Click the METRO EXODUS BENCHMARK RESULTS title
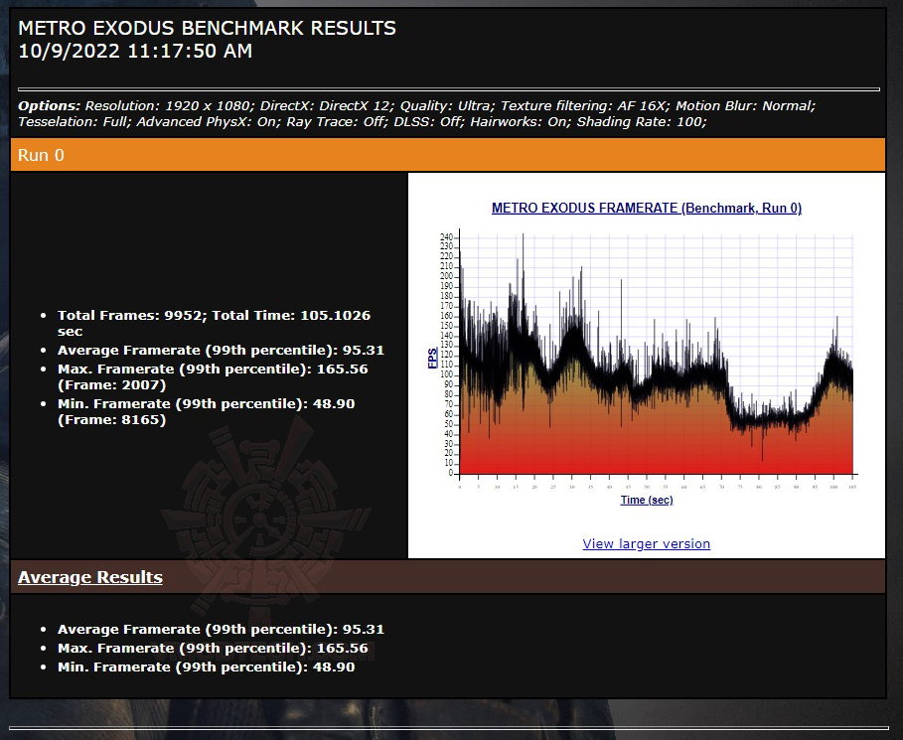 click(x=208, y=28)
